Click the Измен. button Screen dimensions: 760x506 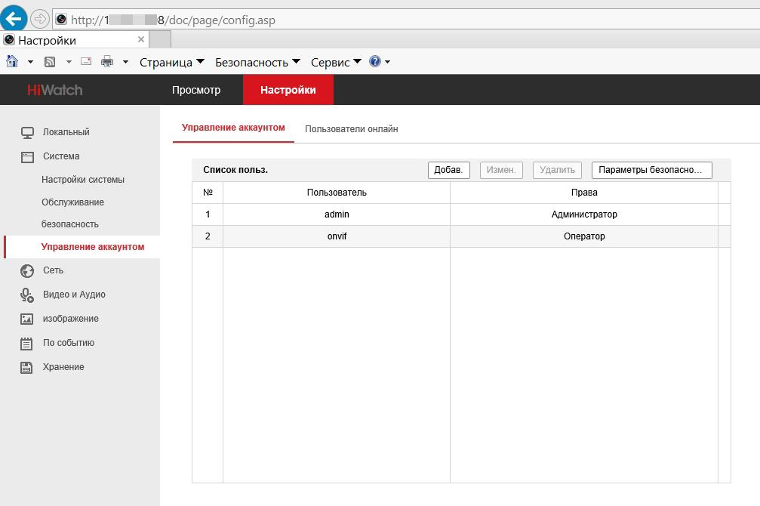pyautogui.click(x=501, y=170)
